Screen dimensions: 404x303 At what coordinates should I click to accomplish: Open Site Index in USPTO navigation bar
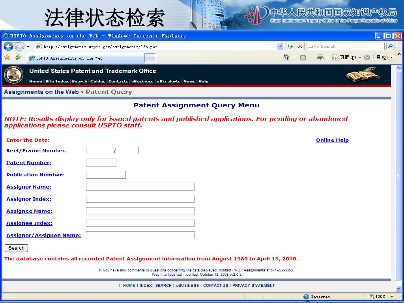(57, 81)
